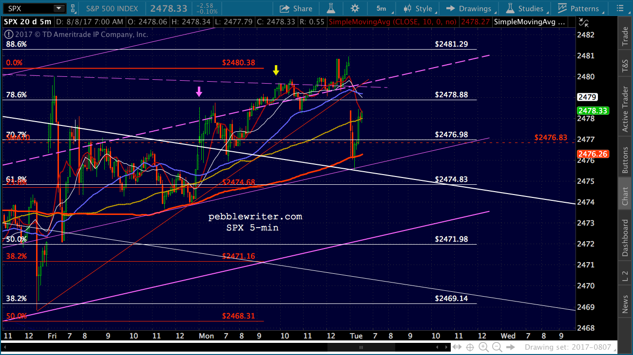Open the Studies menu
The width and height of the screenshot is (633, 355).
pyautogui.click(x=526, y=8)
